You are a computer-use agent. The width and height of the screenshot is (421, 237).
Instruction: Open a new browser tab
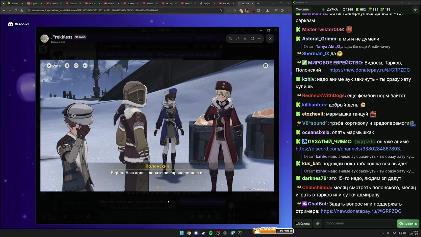[258, 3]
